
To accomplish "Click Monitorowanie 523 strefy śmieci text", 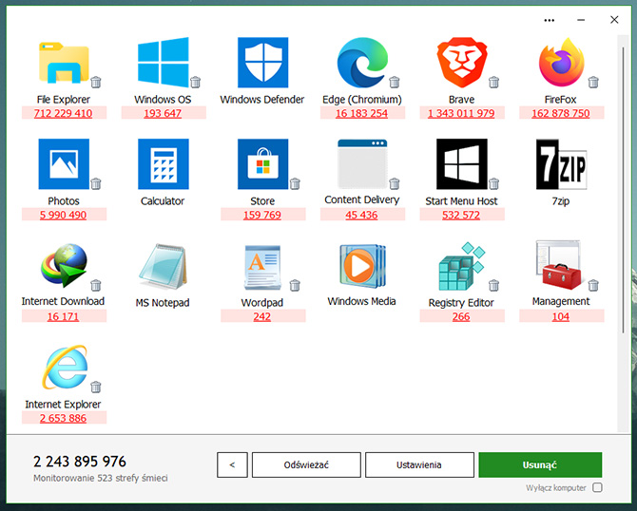I will click(101, 478).
